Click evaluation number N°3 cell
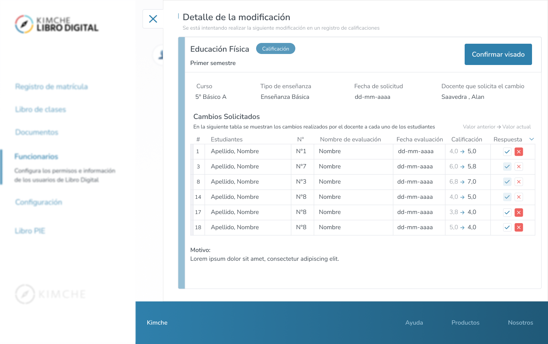548x344 pixels. [301, 182]
